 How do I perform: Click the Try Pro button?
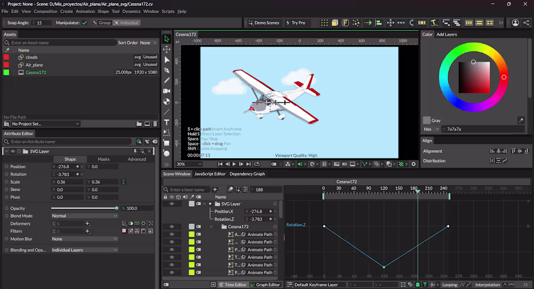296,23
